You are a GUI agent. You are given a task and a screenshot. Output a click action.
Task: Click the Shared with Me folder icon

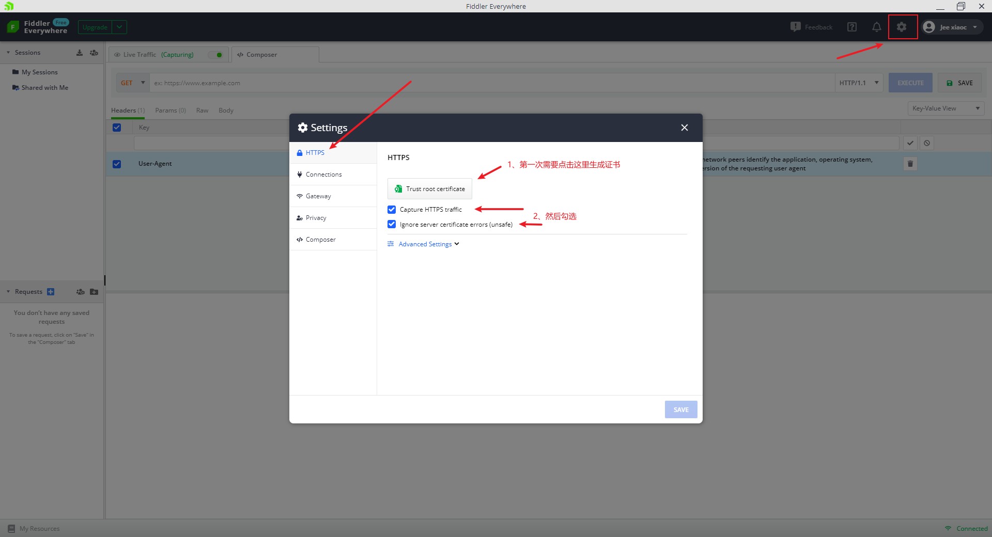tap(16, 88)
